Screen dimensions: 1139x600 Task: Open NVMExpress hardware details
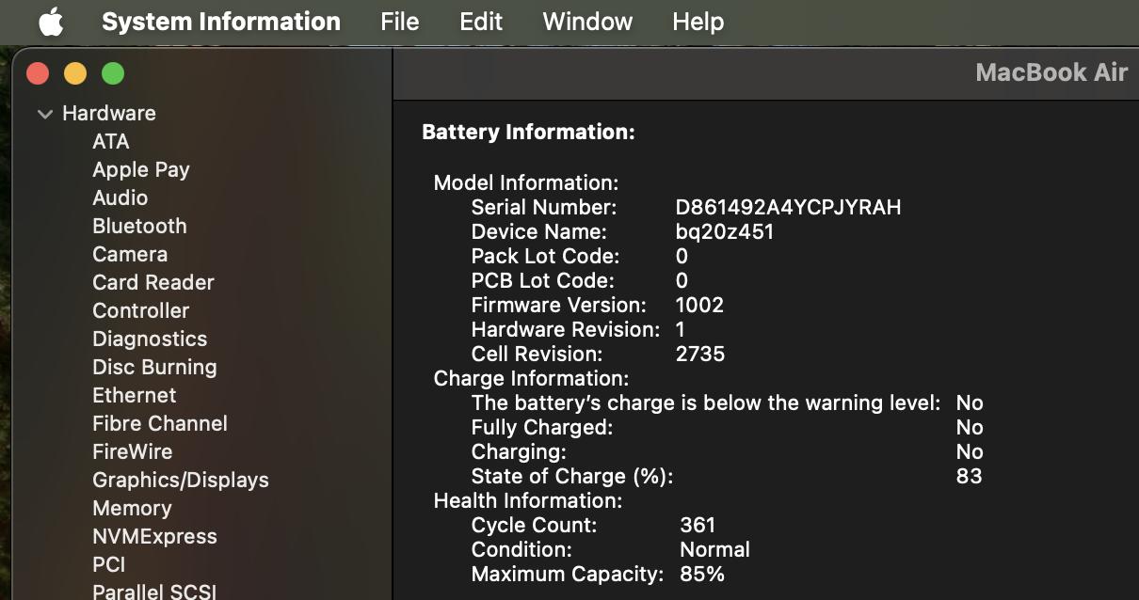[154, 536]
